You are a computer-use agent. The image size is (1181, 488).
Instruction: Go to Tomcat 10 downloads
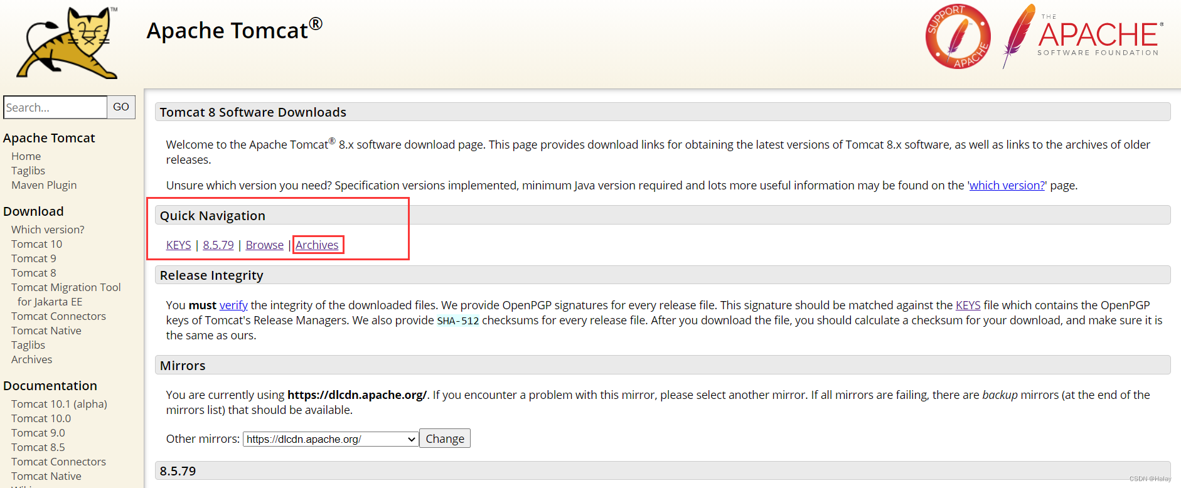click(36, 244)
